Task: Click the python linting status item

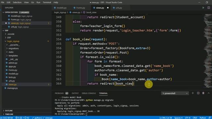Action: pyautogui.click(x=36, y=118)
